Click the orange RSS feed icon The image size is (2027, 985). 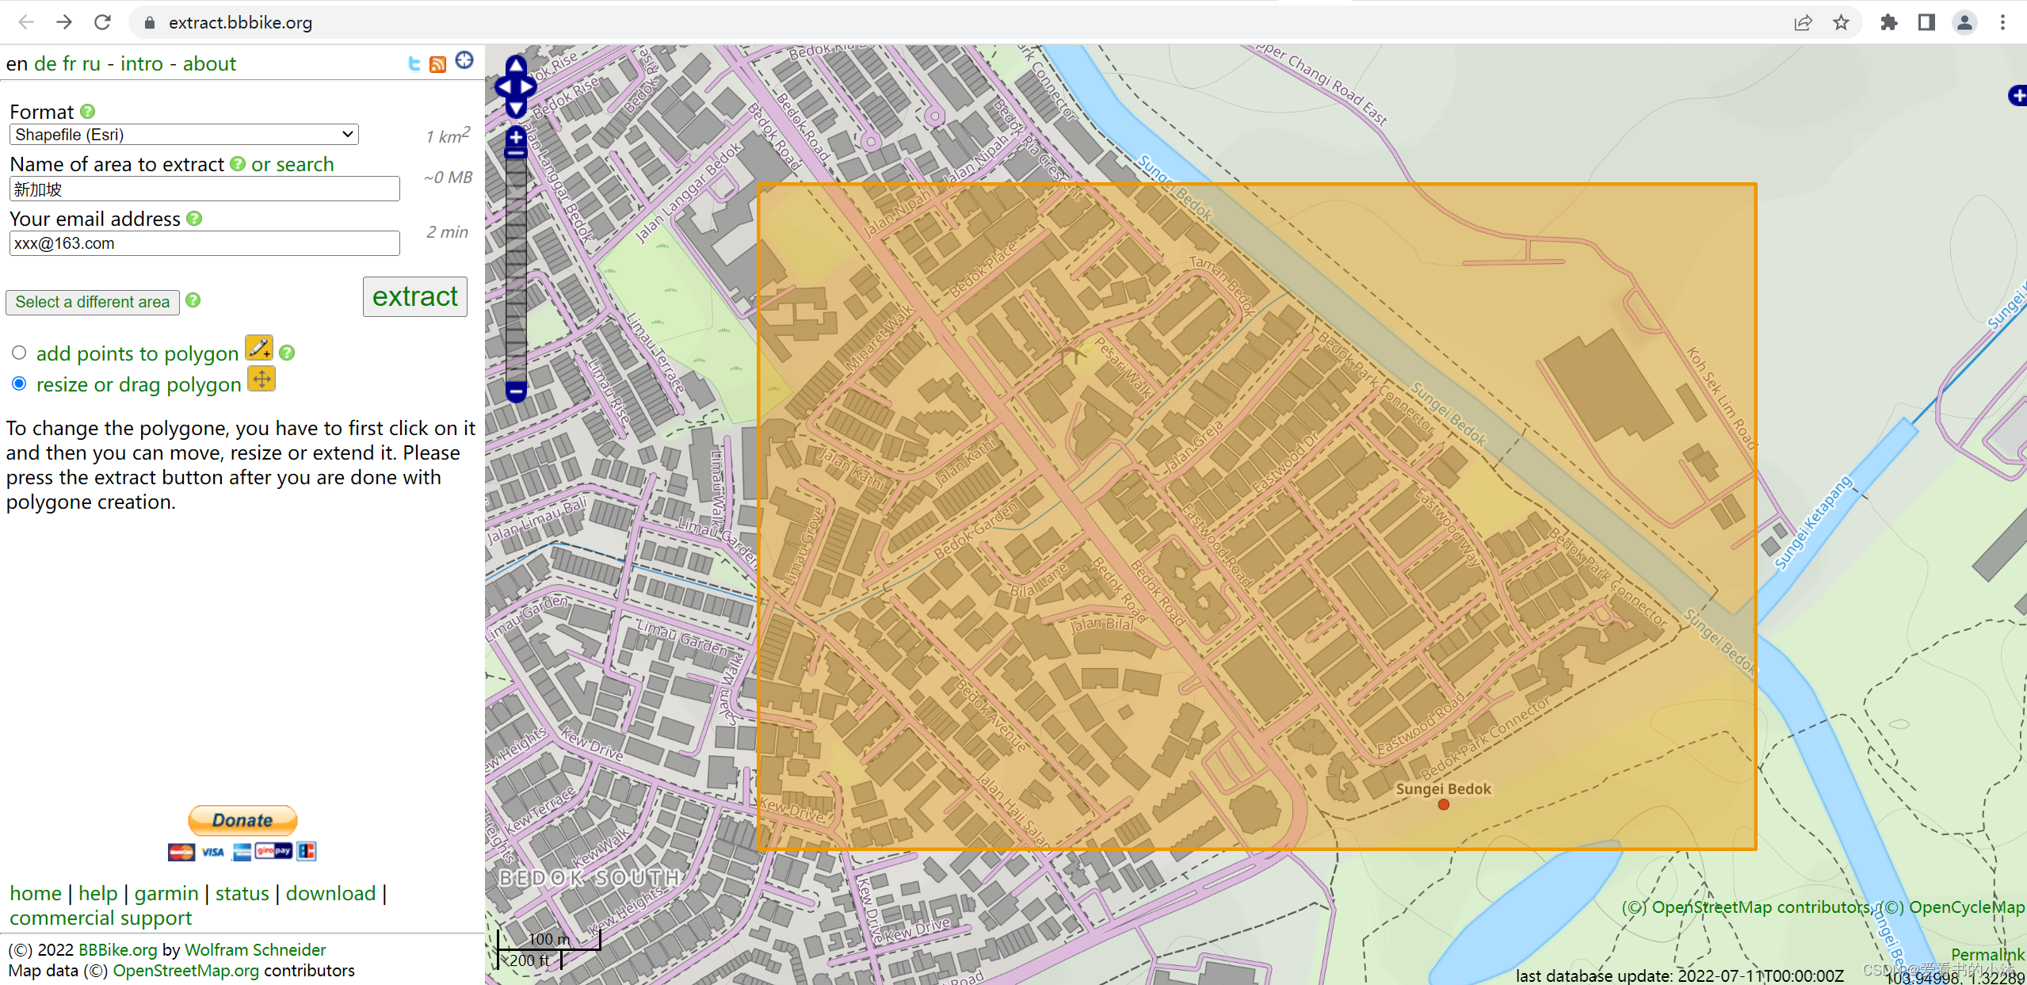437,64
